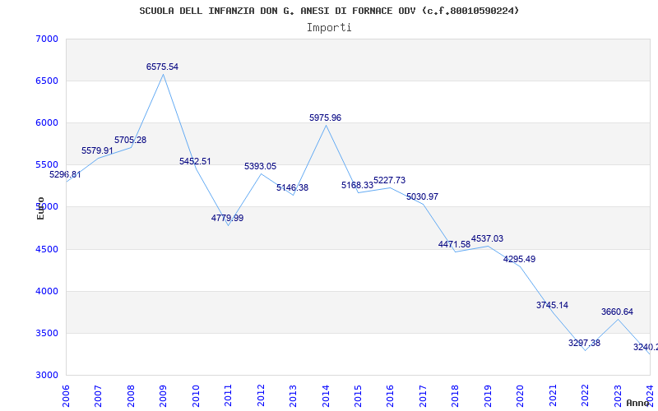The image size is (658, 411).
Task: Select the x-axis year 2023
Action: click(618, 396)
